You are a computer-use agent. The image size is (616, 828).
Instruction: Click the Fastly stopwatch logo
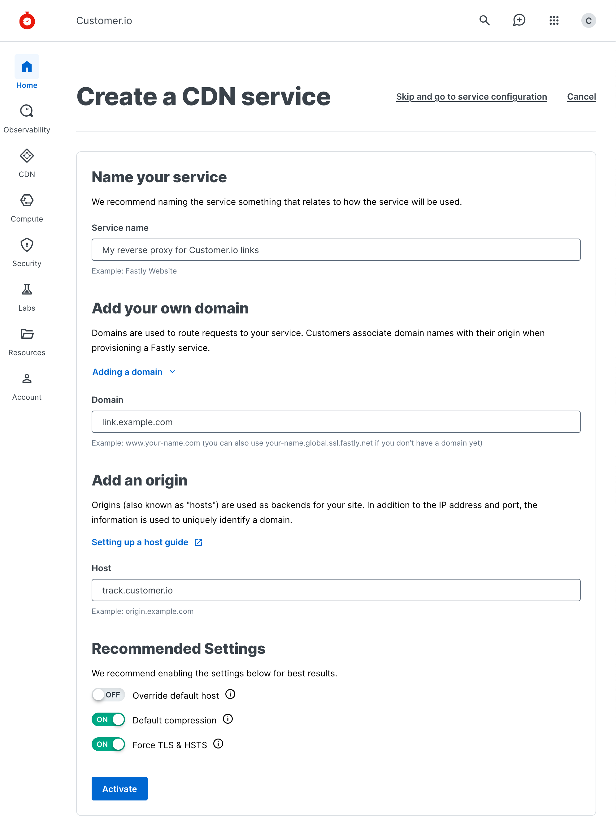pos(27,20)
